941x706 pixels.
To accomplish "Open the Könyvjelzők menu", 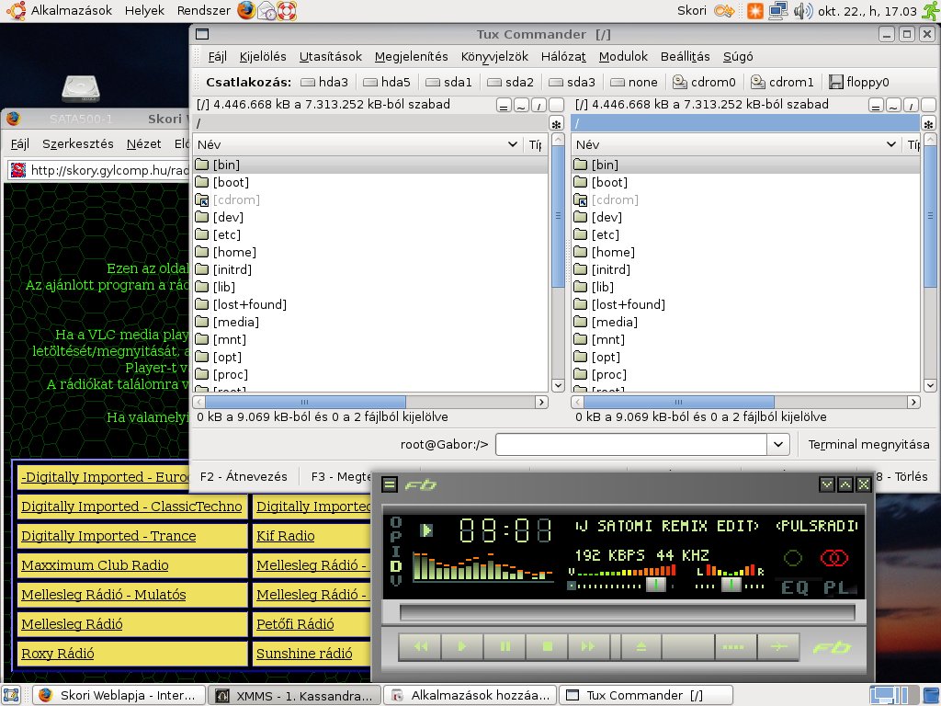I will (x=494, y=56).
